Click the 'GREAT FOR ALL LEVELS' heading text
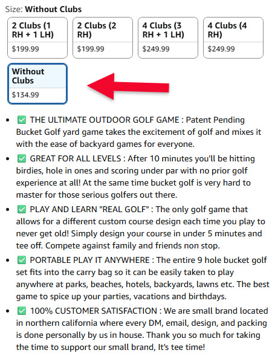Viewport: 275px width, 356px height. [x=76, y=158]
